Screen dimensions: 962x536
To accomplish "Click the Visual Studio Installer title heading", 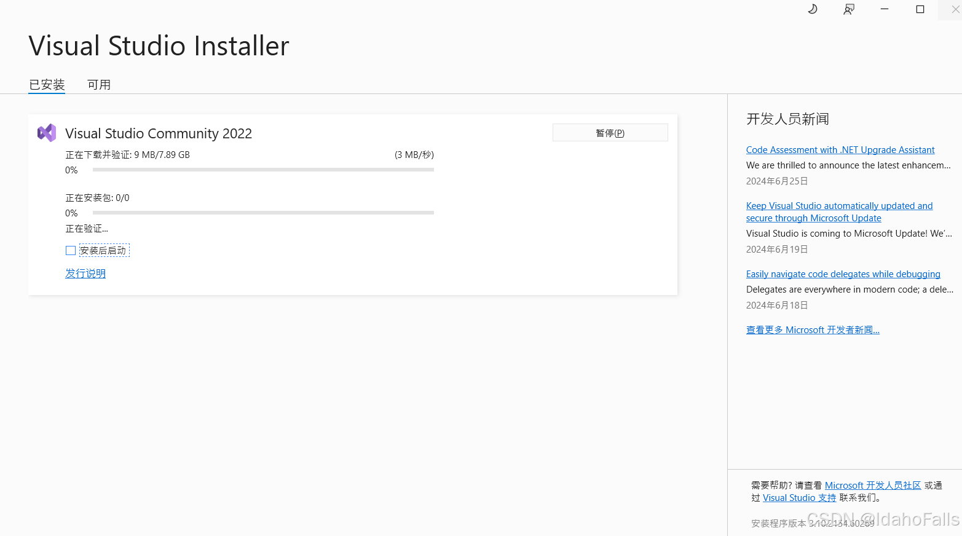I will coord(159,46).
